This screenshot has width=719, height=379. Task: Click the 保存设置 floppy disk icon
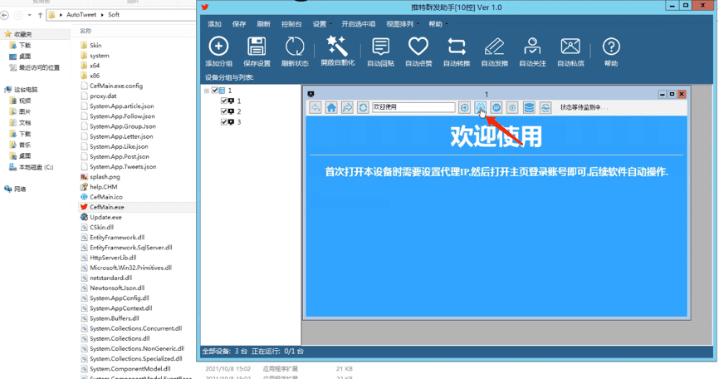click(x=257, y=47)
